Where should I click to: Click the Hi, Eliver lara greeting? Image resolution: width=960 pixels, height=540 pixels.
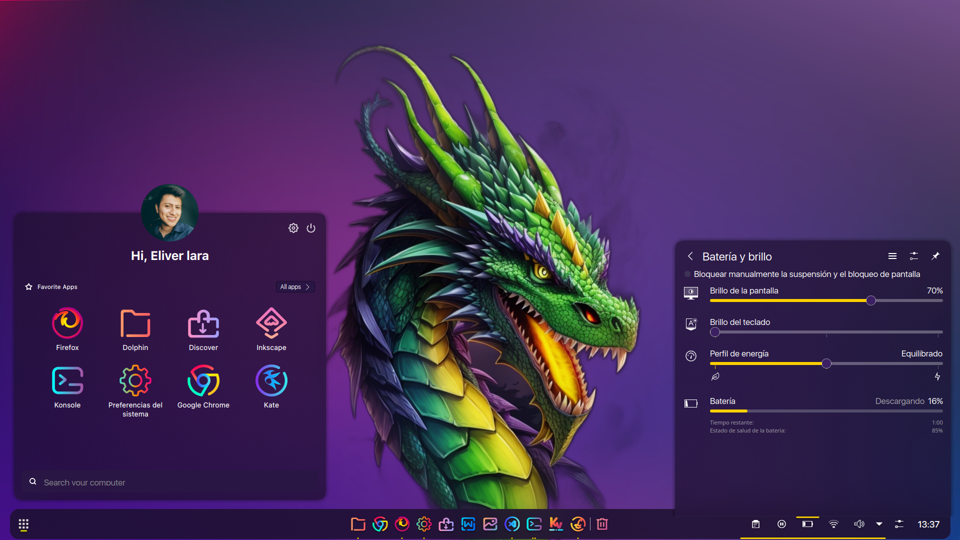coord(170,255)
